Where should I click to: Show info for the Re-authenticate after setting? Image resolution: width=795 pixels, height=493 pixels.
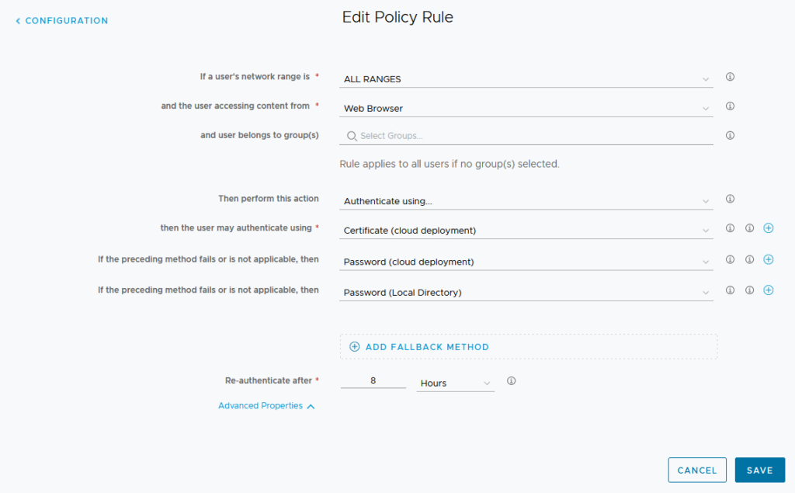coord(511,381)
